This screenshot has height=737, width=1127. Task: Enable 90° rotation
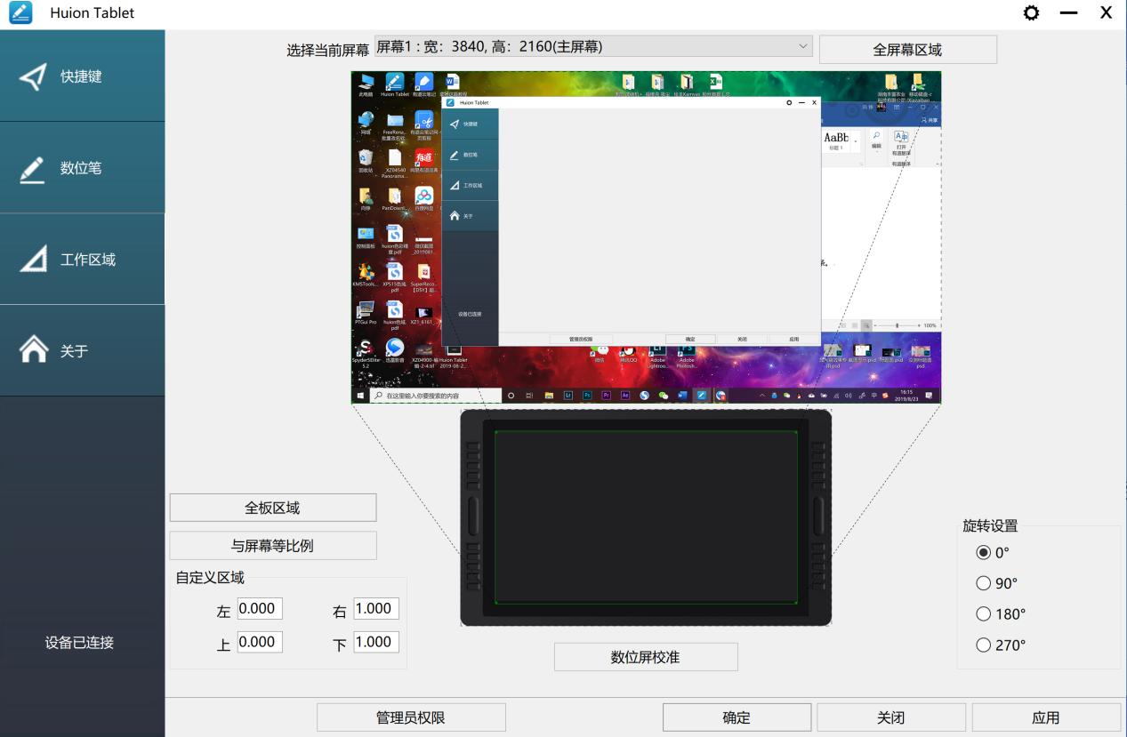coord(982,582)
